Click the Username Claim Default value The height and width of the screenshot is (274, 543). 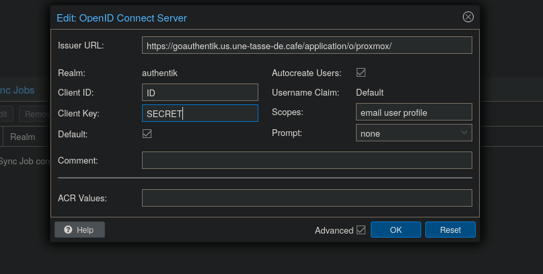click(370, 92)
